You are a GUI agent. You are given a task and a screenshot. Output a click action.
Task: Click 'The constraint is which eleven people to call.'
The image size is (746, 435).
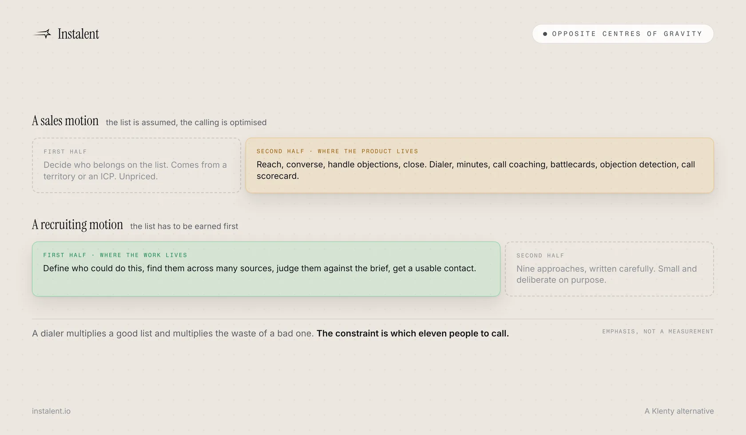coord(413,333)
